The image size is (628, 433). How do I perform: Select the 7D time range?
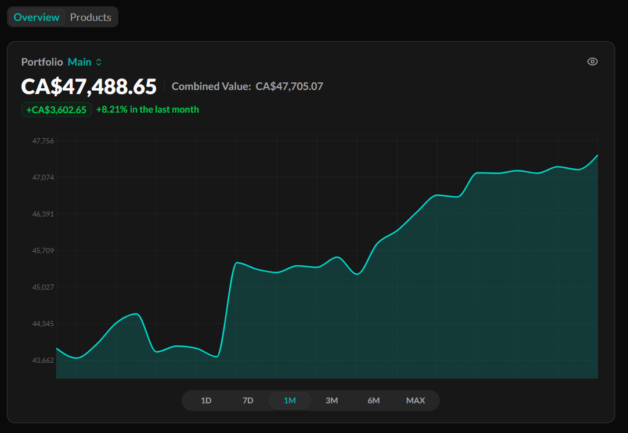point(248,400)
